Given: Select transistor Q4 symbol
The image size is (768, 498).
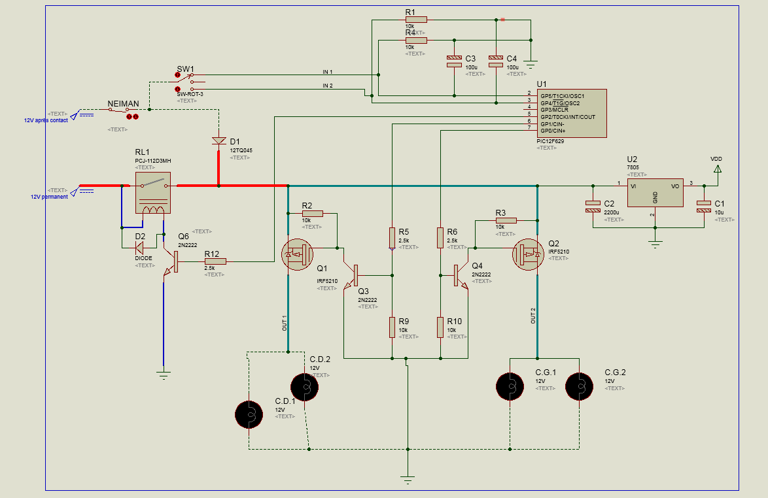Looking at the screenshot, I should point(461,276).
